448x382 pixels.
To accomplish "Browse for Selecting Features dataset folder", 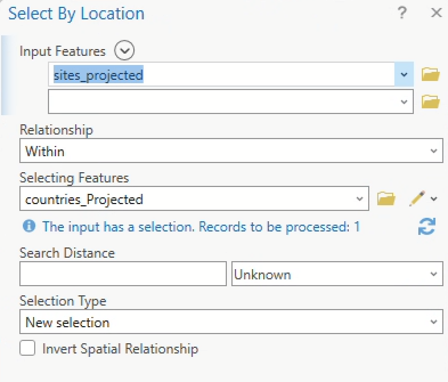I will pos(386,199).
